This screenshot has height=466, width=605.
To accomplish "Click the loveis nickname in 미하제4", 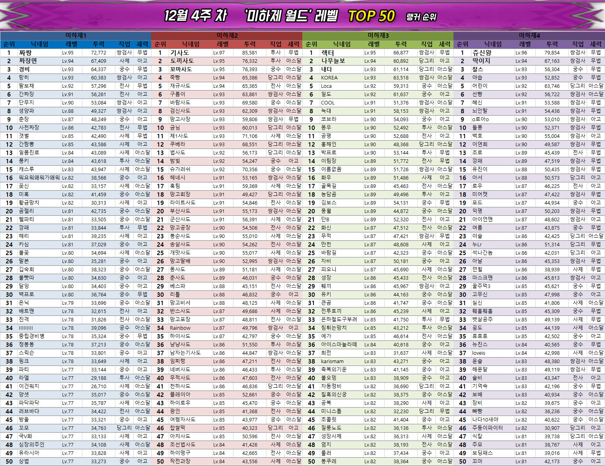I will [x=479, y=353].
